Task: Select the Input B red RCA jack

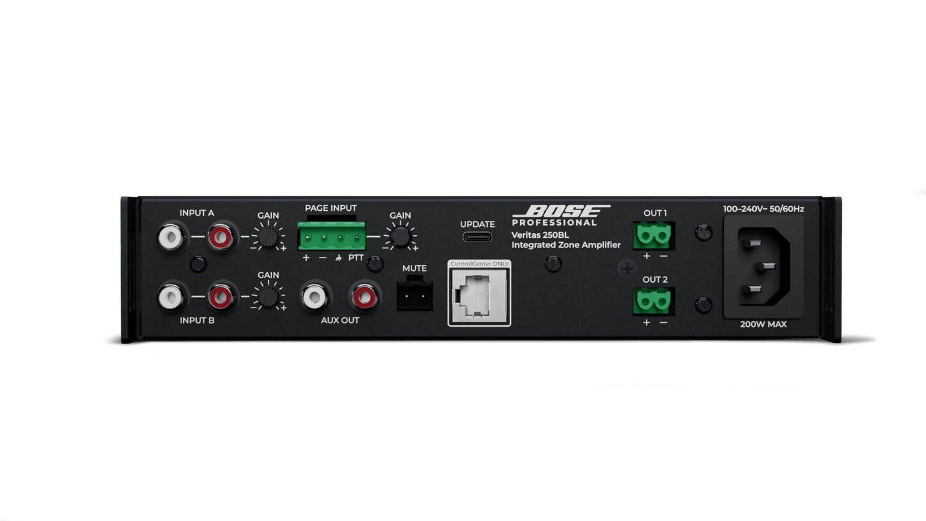Action: coord(220,295)
